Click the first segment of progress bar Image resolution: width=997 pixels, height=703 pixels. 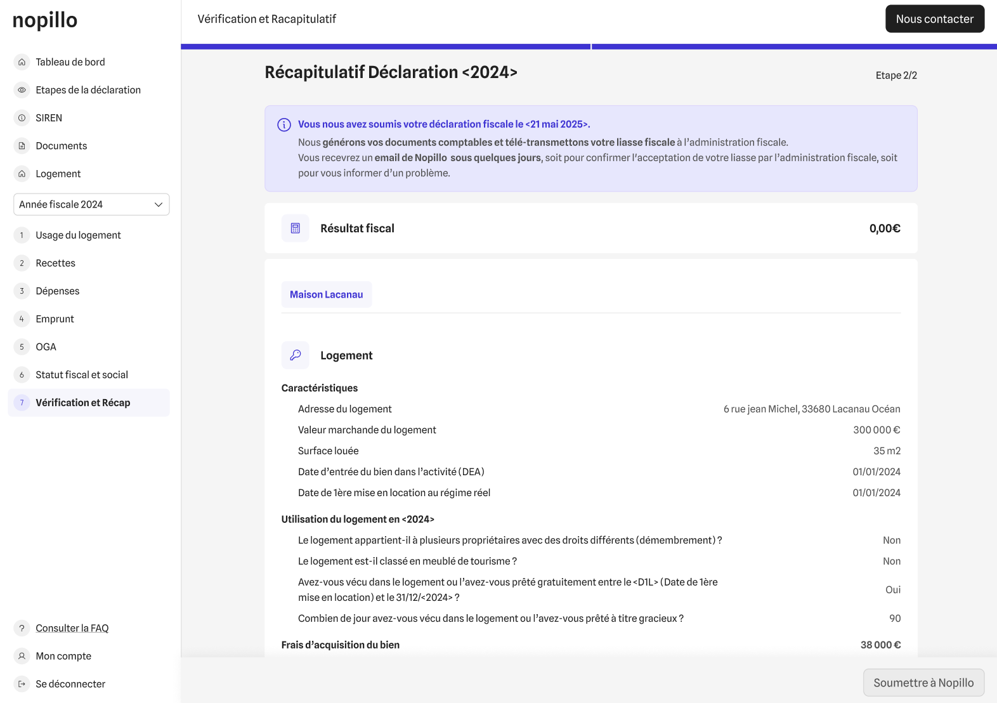(386, 46)
